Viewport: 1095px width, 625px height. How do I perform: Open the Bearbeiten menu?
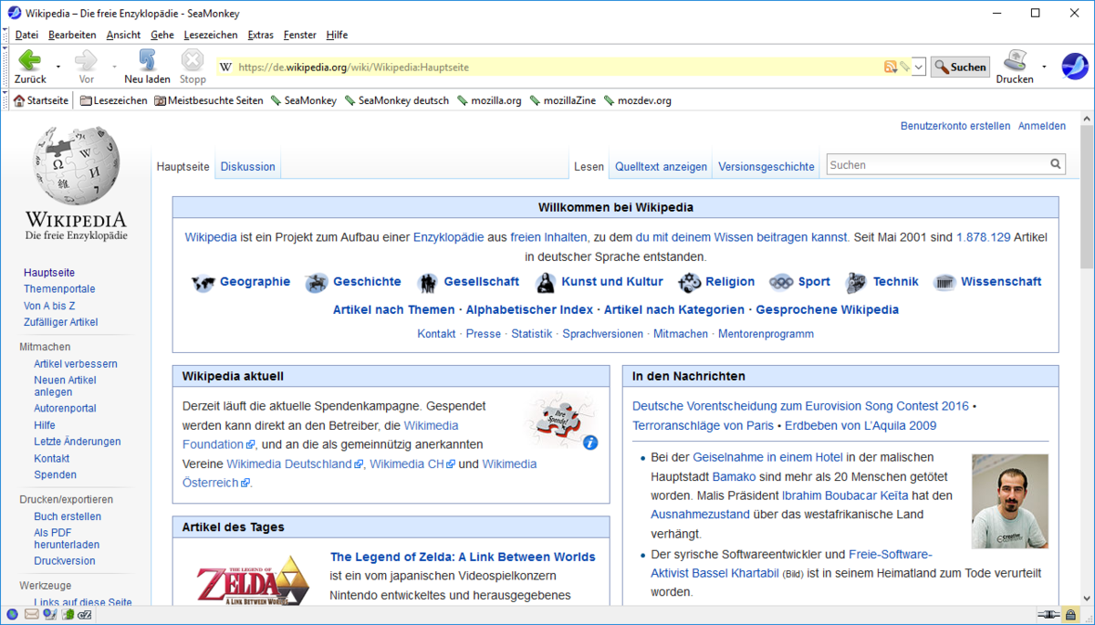tap(72, 35)
